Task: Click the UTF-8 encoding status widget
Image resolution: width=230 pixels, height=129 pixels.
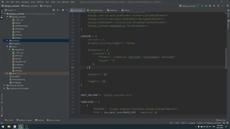Action: coord(184,123)
